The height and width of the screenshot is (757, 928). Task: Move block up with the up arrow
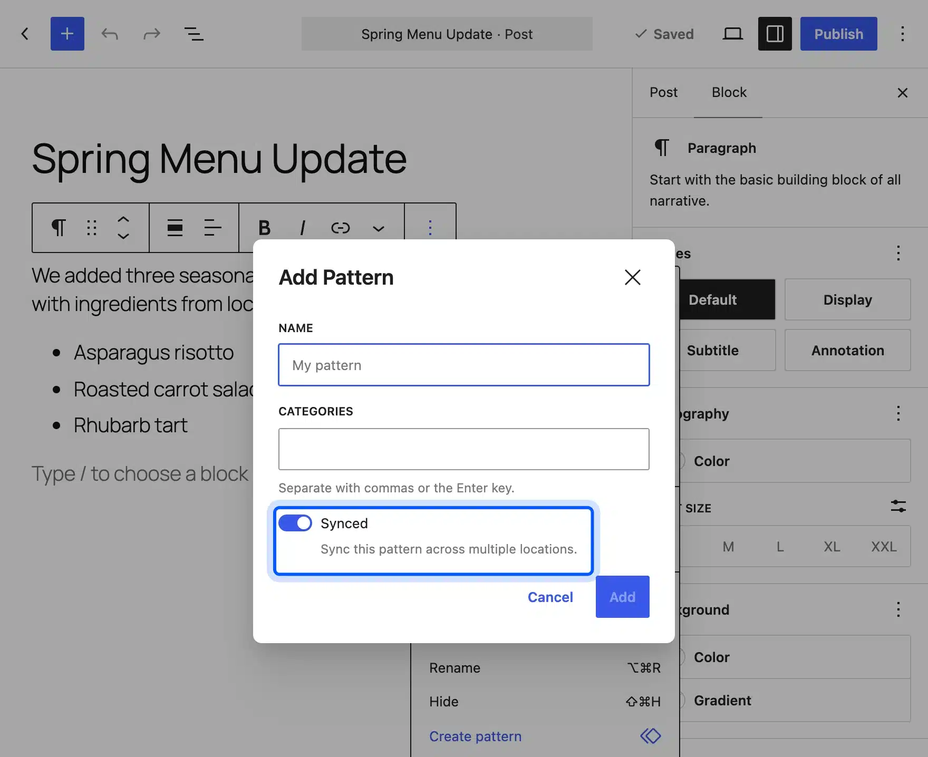click(123, 219)
